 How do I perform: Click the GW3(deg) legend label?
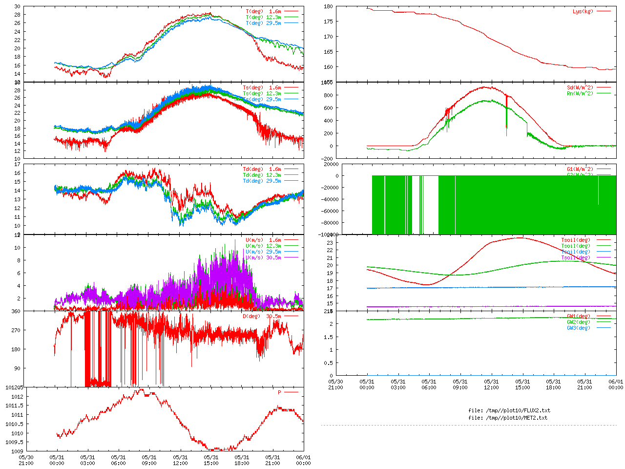coord(578,328)
